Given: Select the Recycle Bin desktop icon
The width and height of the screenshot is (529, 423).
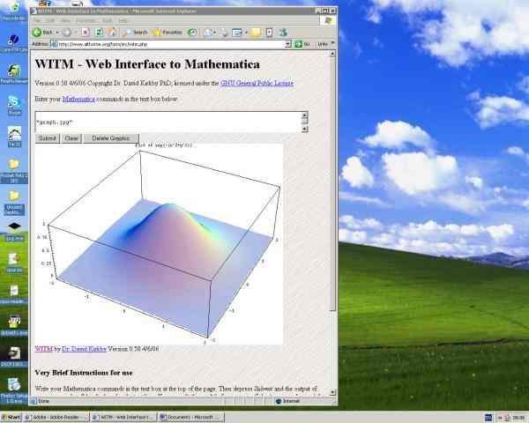Looking at the screenshot, I should point(13,10).
